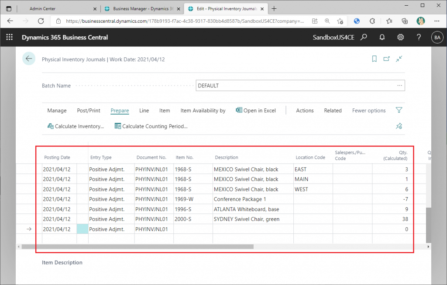Open the Post/Print menu
This screenshot has width=447, height=285.
89,111
